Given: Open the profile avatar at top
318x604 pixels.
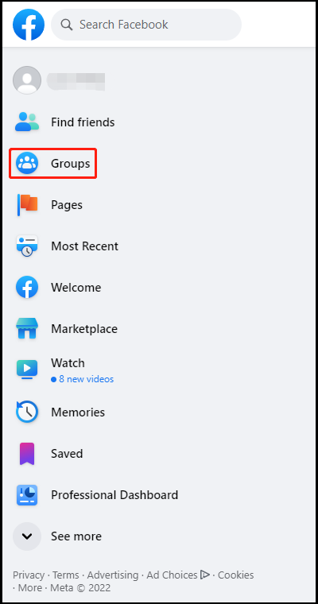Looking at the screenshot, I should [27, 80].
